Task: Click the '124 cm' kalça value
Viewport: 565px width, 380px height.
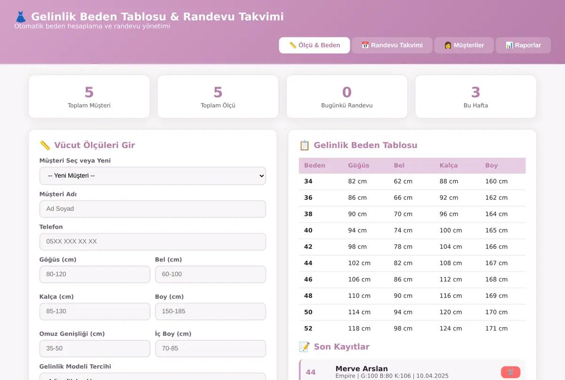Action: click(451, 329)
